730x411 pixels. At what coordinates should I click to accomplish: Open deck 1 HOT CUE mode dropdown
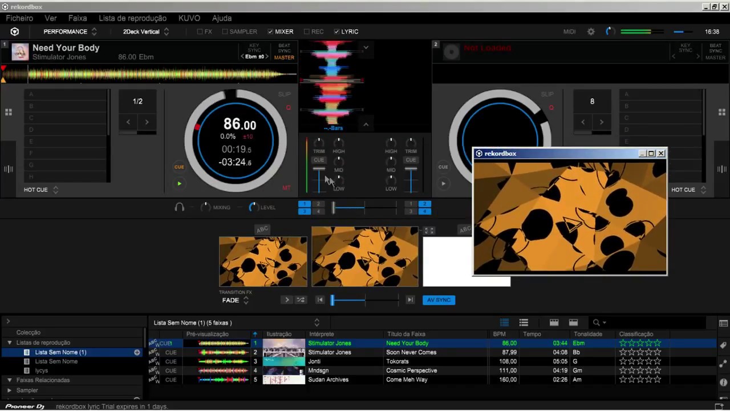click(41, 190)
